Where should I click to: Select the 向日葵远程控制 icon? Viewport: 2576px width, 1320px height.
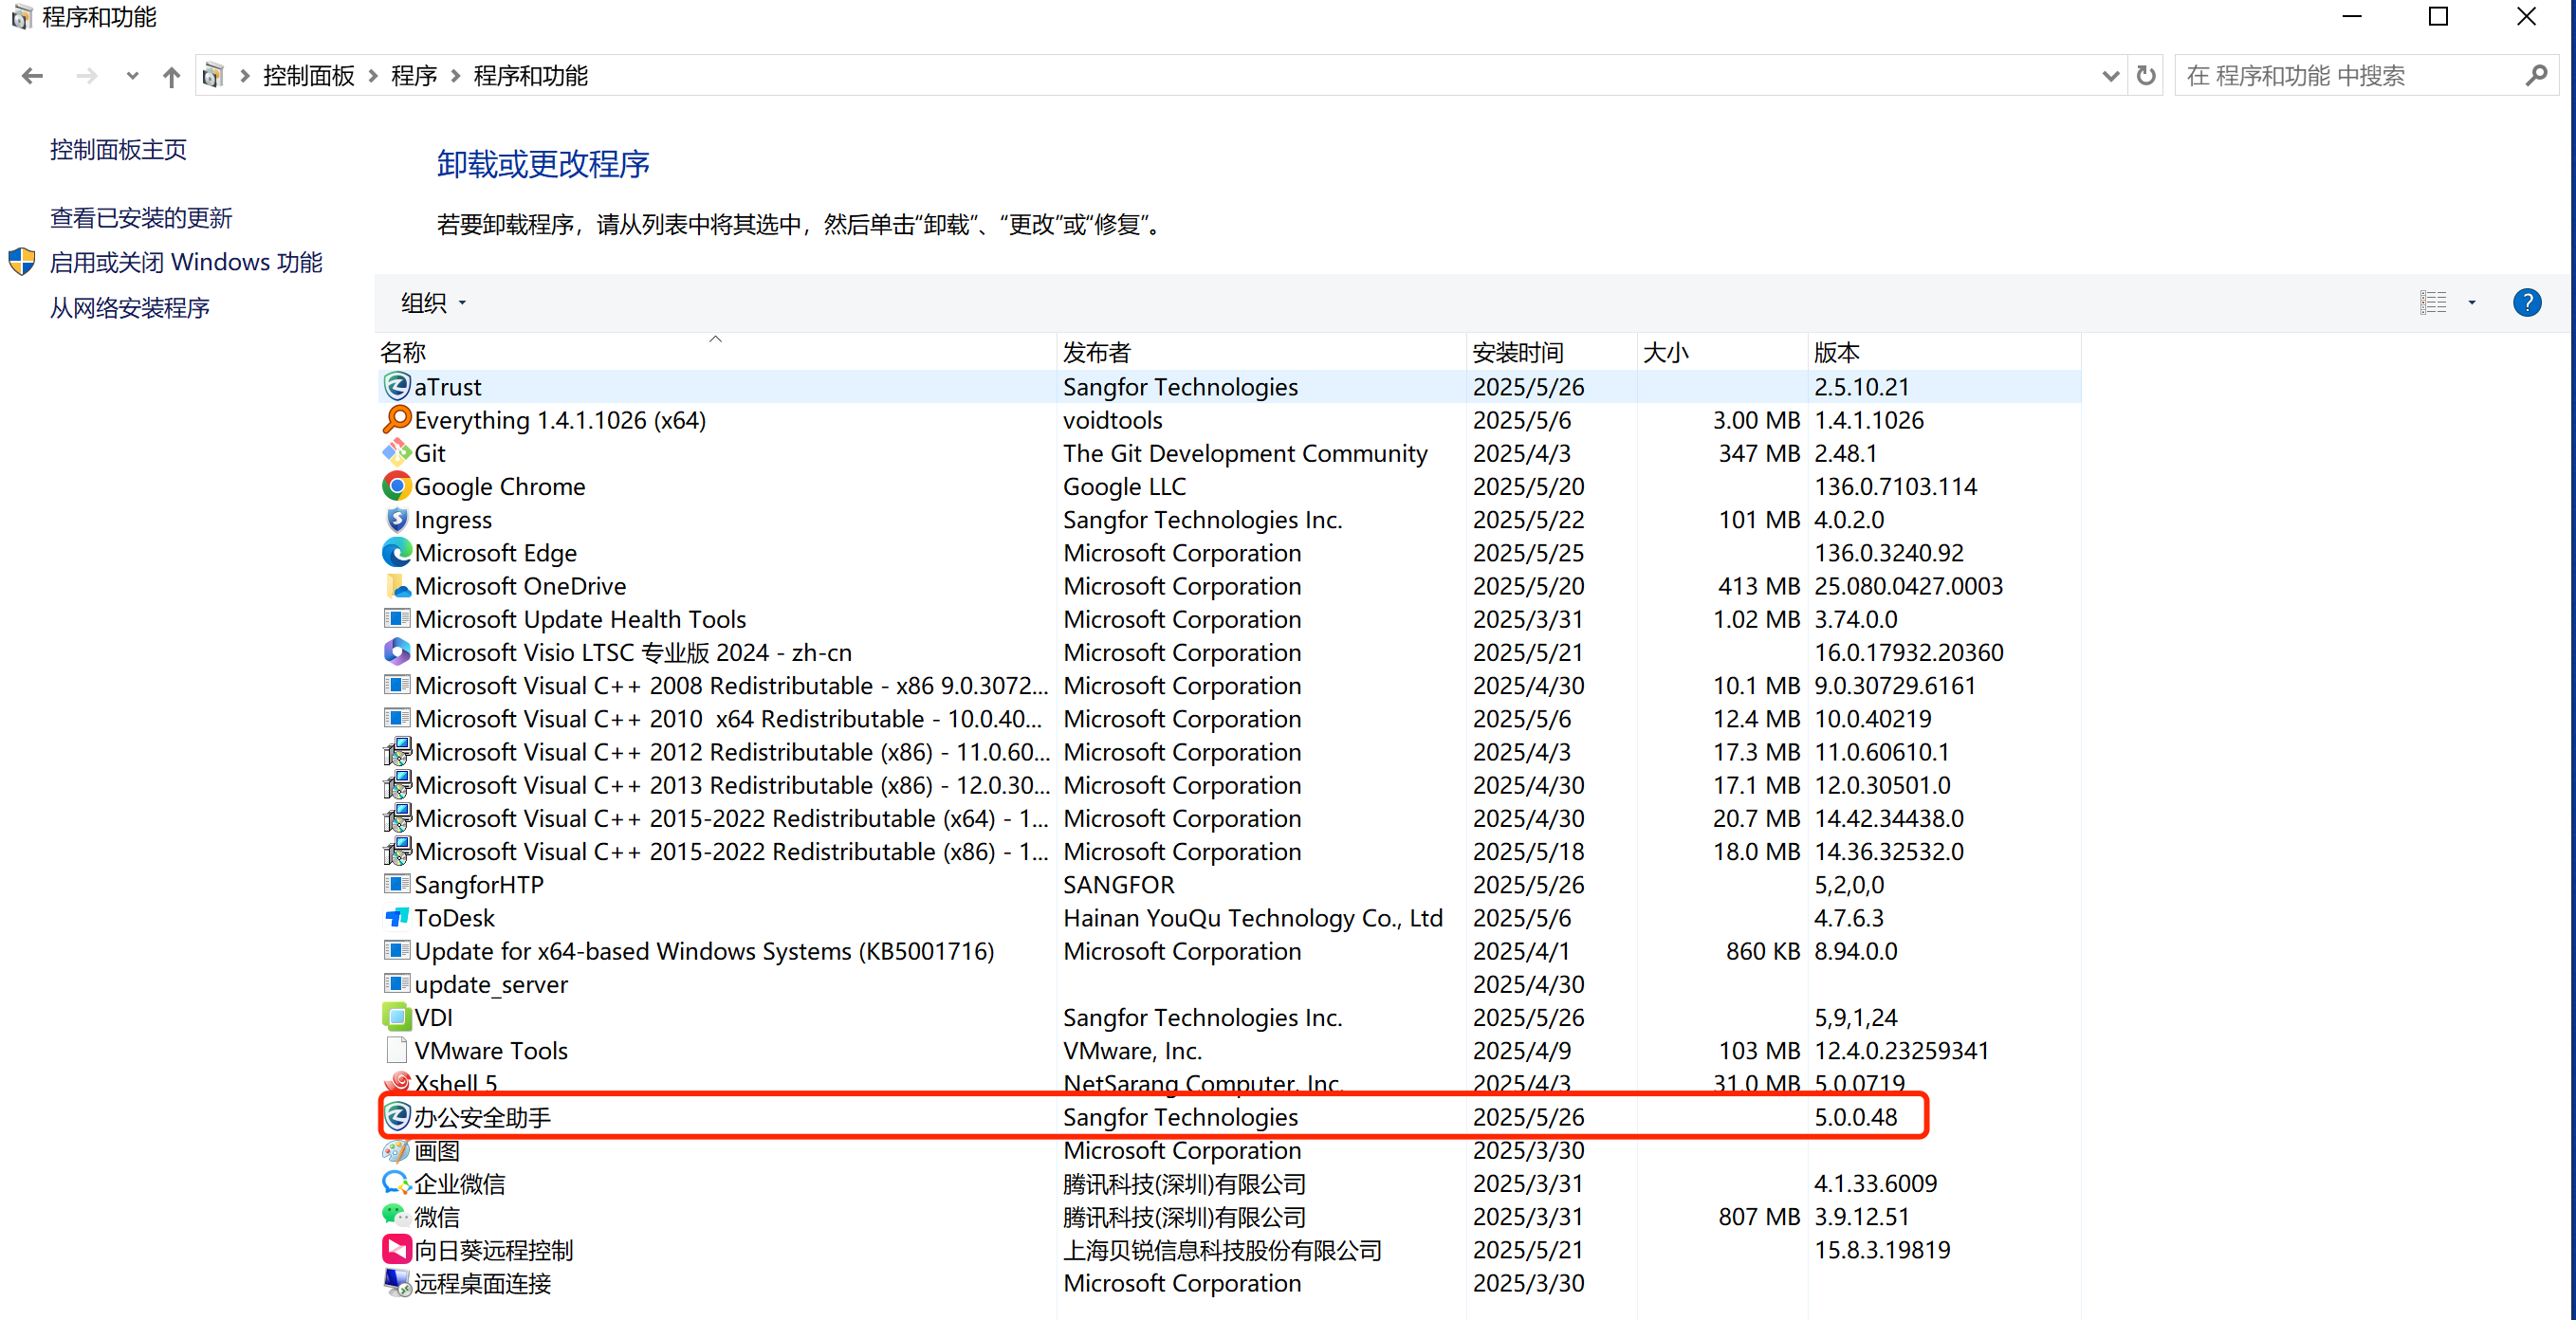(397, 1250)
